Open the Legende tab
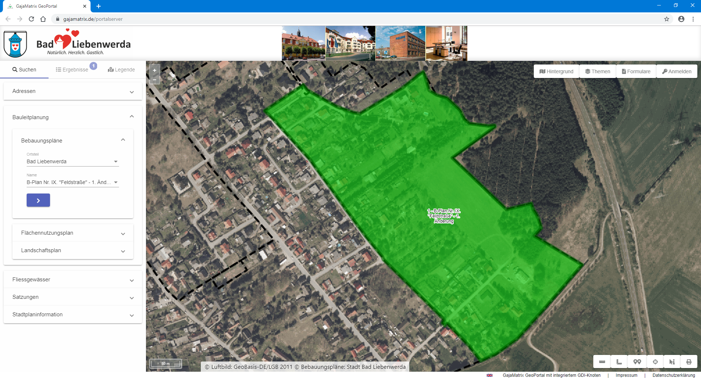 pos(121,70)
